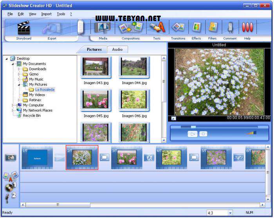Switch to the Pictures tab
The height and width of the screenshot is (218, 274).
click(94, 49)
